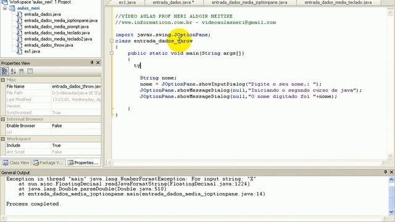
Task: Click the File Path property row
Action: pos(54,93)
